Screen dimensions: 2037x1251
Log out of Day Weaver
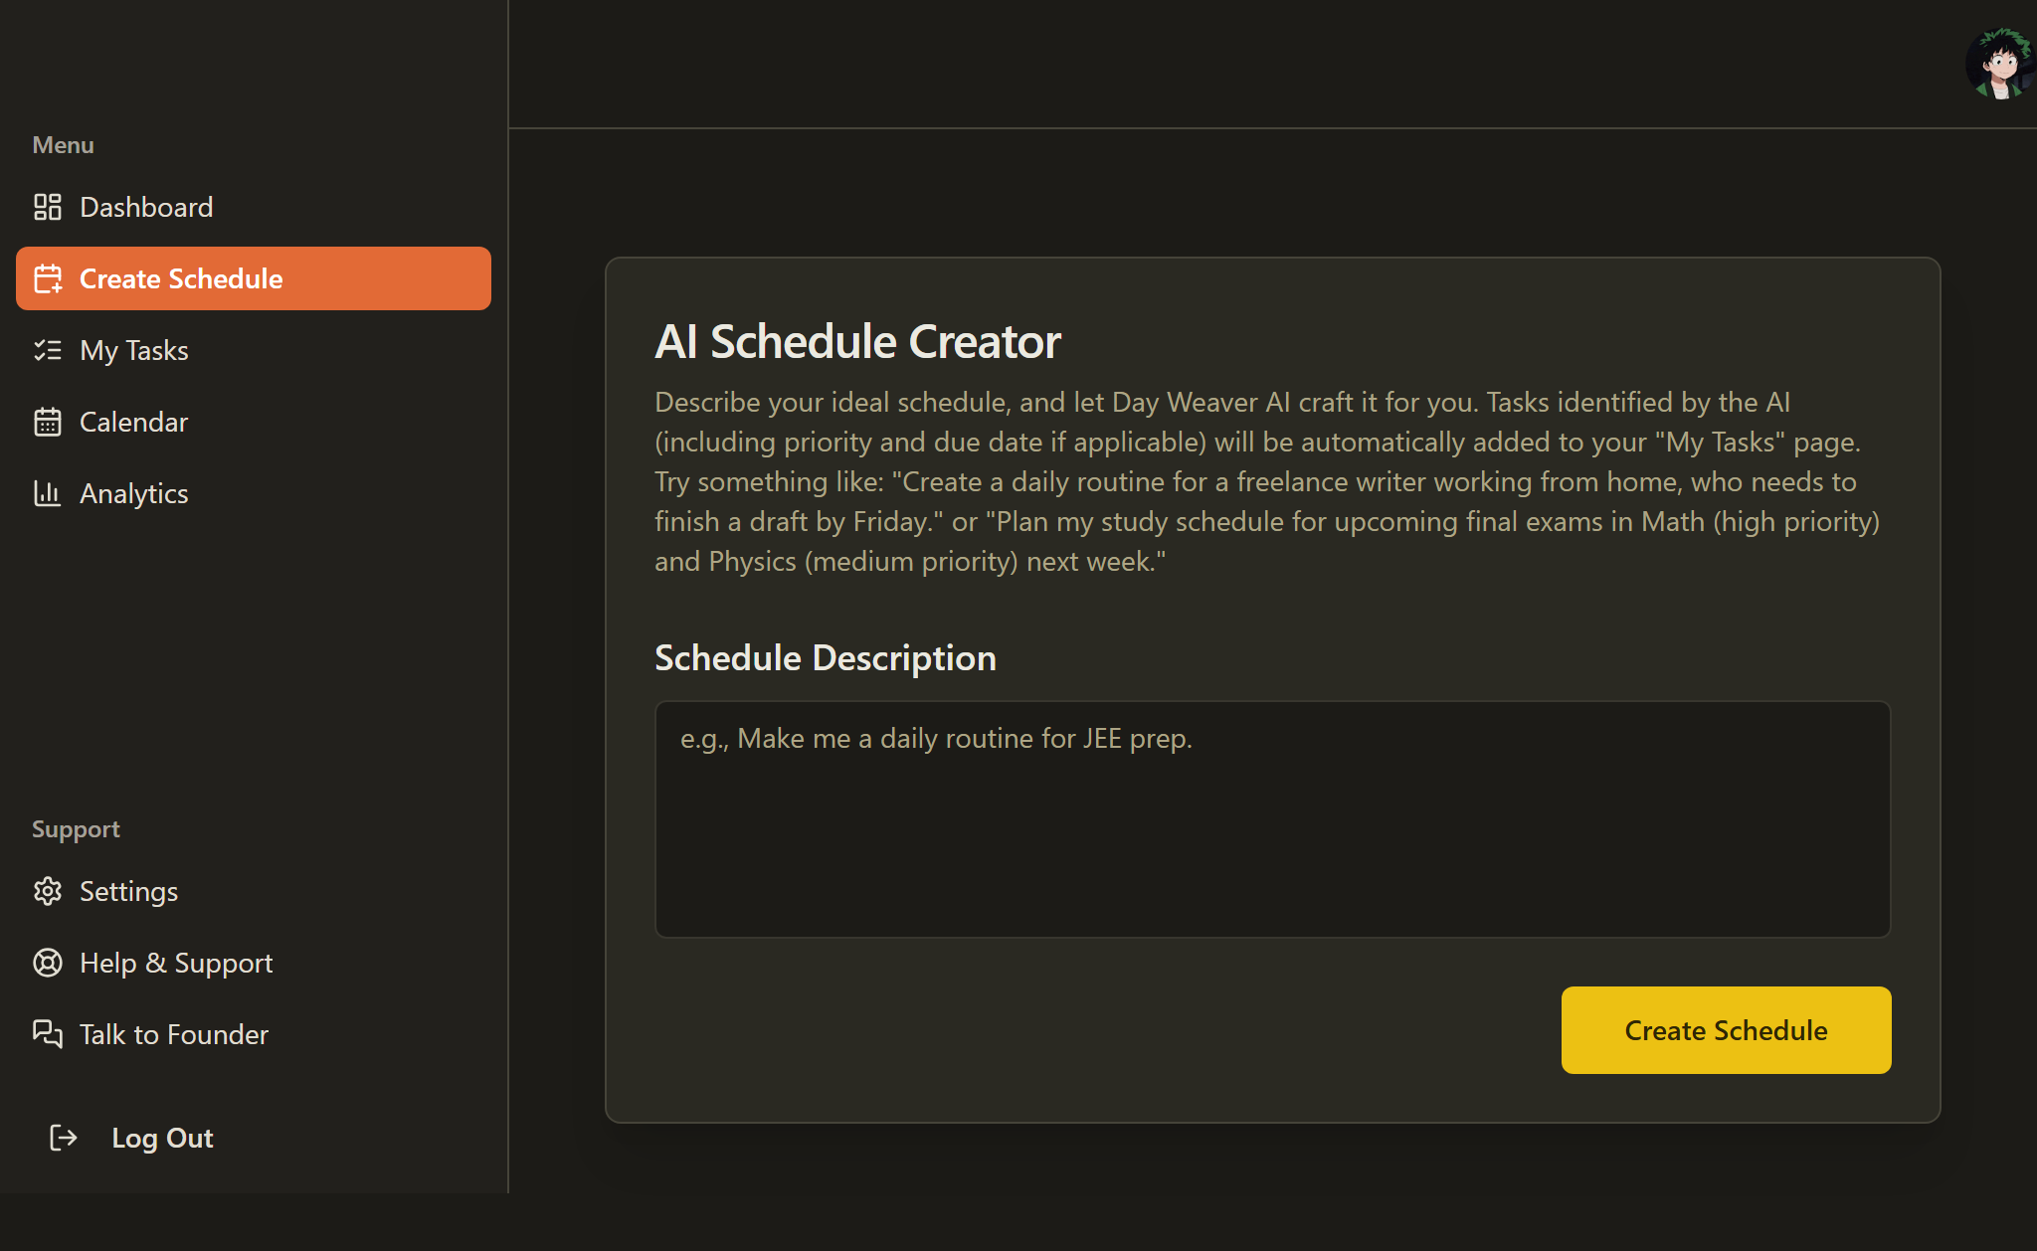pyautogui.click(x=162, y=1138)
